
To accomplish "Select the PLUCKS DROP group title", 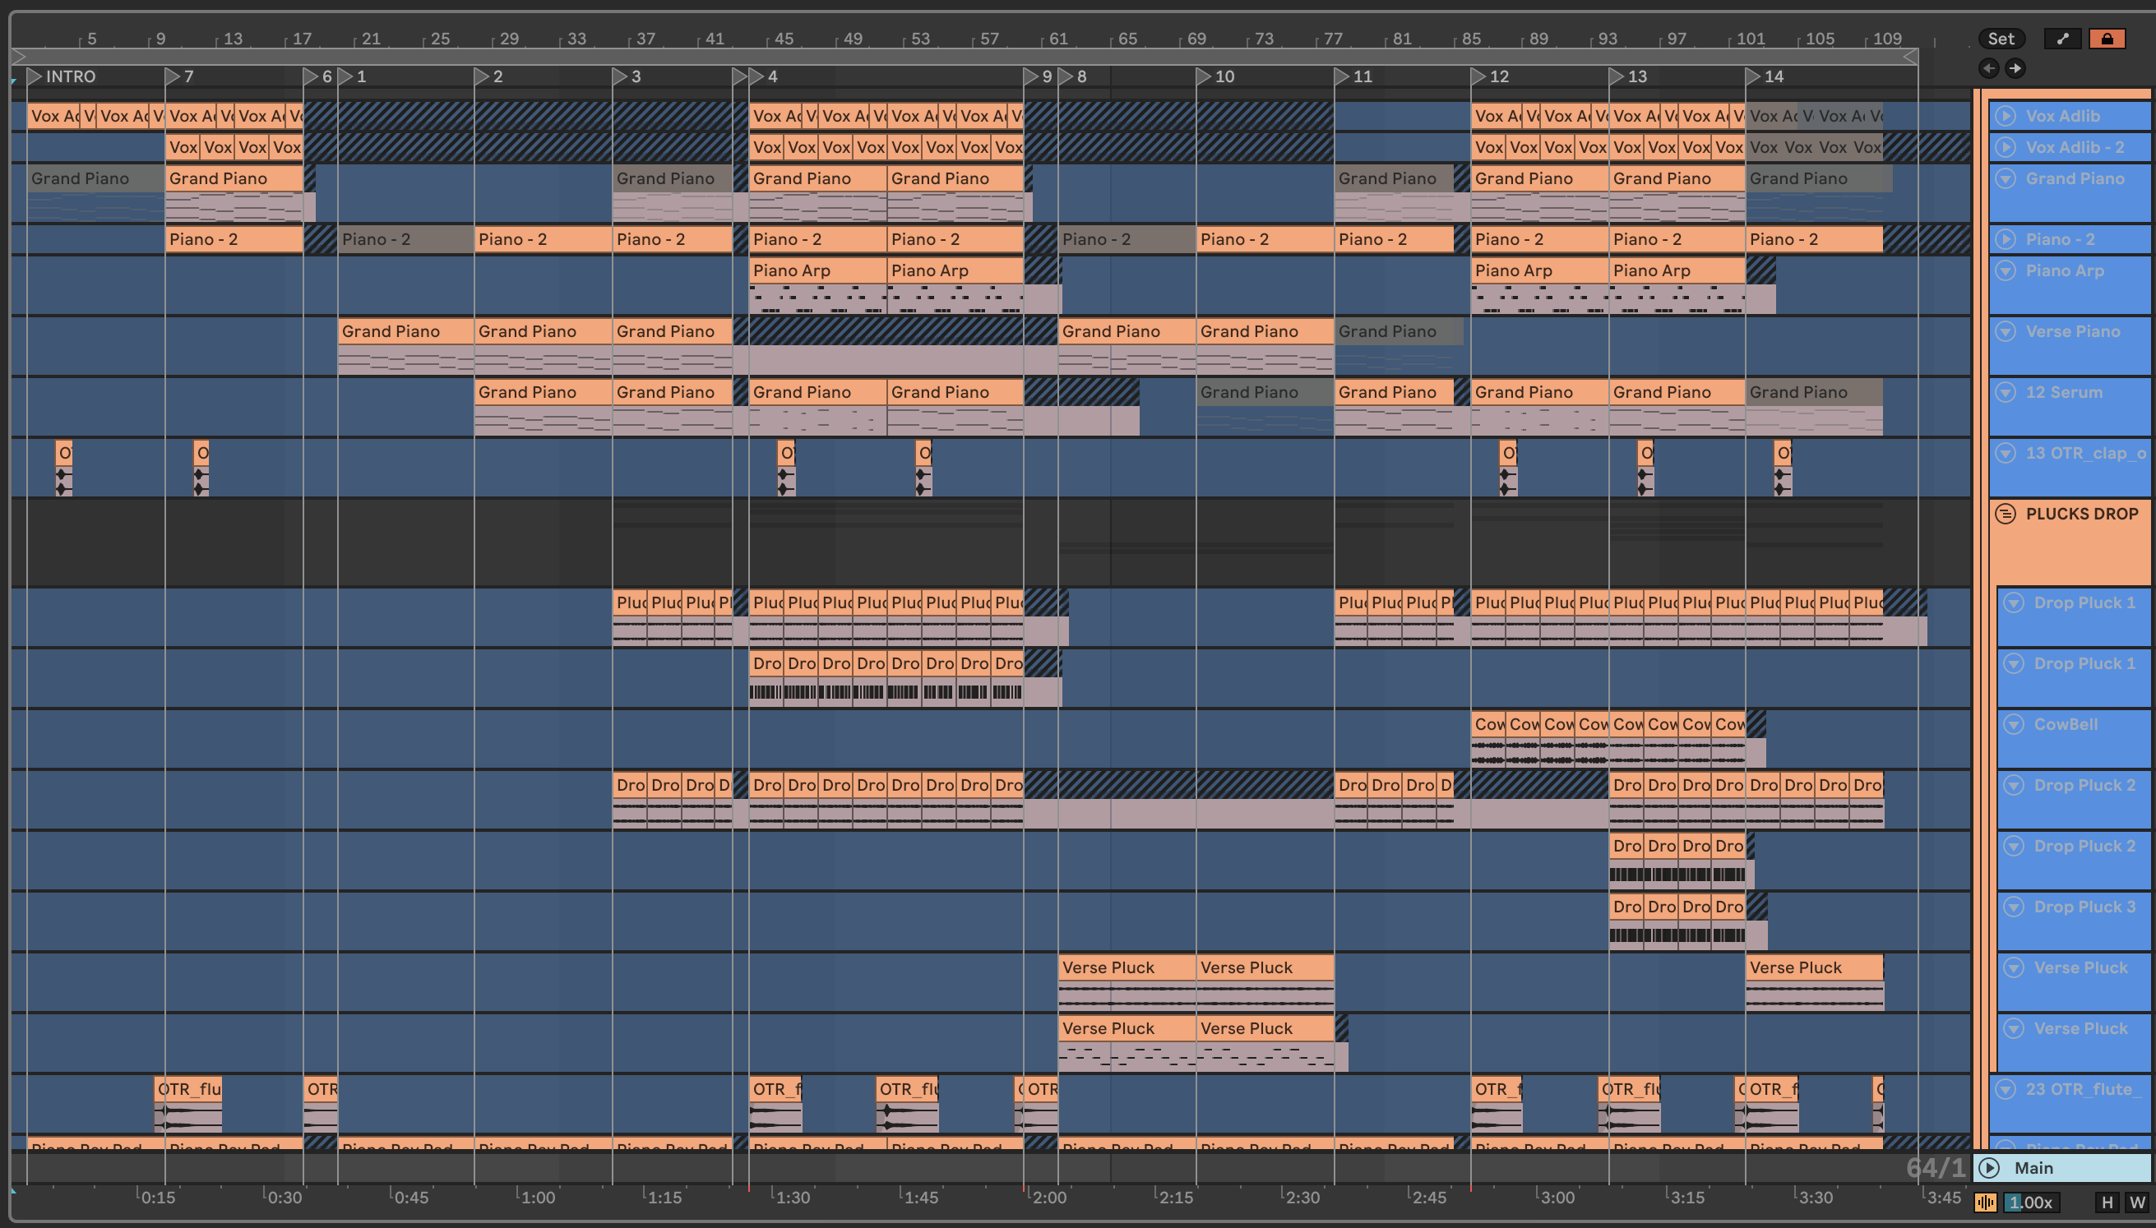I will click(2082, 513).
